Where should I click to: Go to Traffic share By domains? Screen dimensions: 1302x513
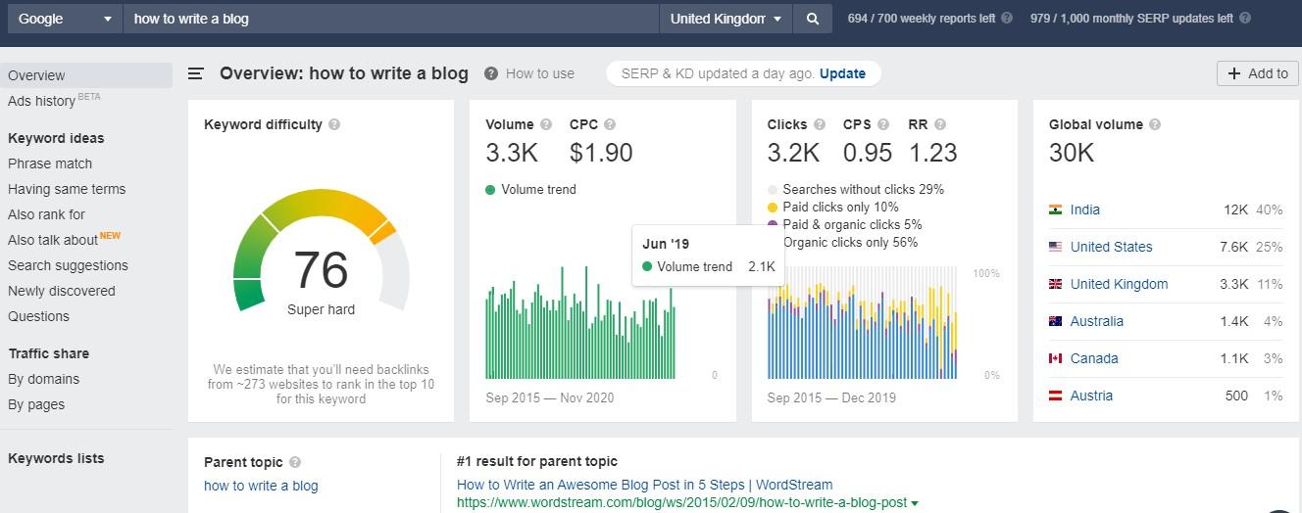pyautogui.click(x=43, y=379)
